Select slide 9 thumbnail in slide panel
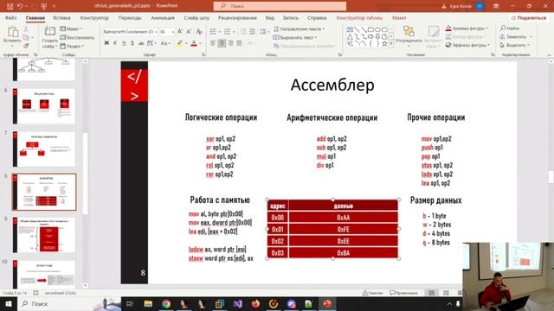554x311 pixels. (44, 235)
